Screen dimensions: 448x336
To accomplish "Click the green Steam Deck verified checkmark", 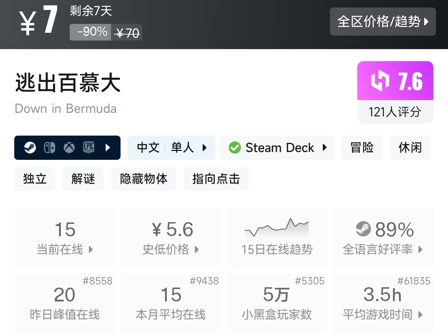I will point(235,147).
